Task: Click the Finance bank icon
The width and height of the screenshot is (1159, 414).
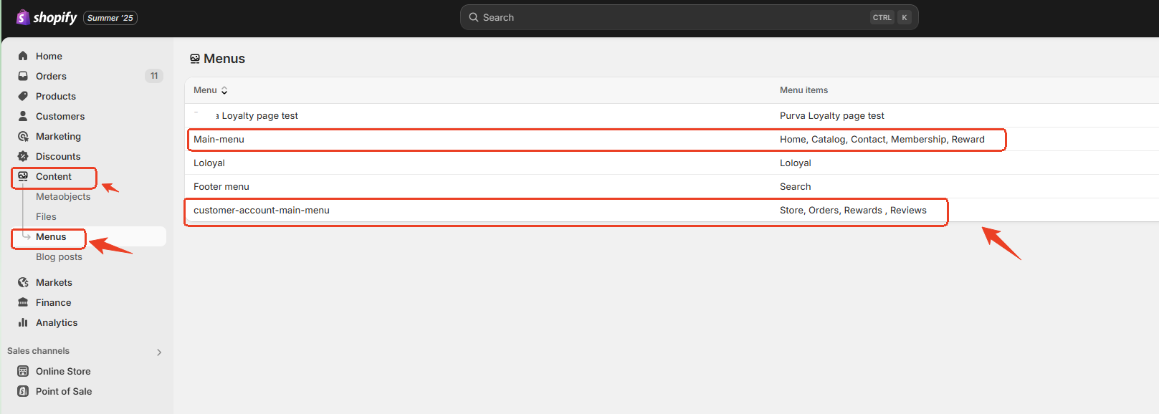Action: [x=23, y=302]
